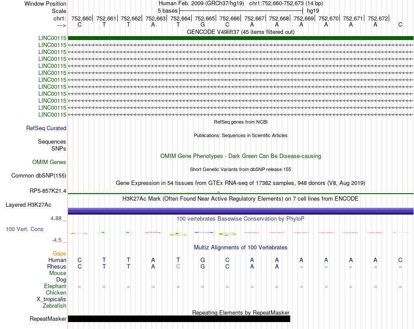Open Repeating Elements by RepeatMasker title
The height and width of the screenshot is (329, 414).
241,312
